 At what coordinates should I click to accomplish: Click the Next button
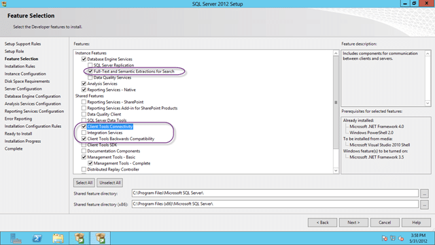coord(353,223)
